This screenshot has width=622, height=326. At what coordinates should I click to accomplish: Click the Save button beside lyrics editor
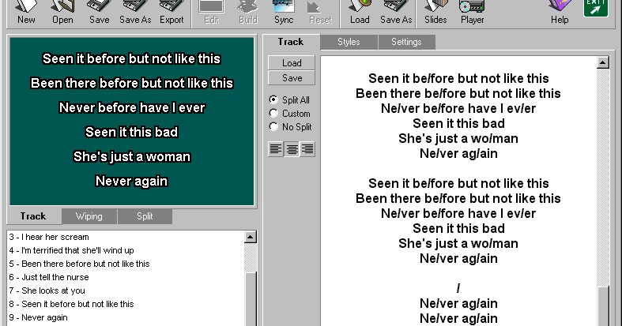[292, 78]
